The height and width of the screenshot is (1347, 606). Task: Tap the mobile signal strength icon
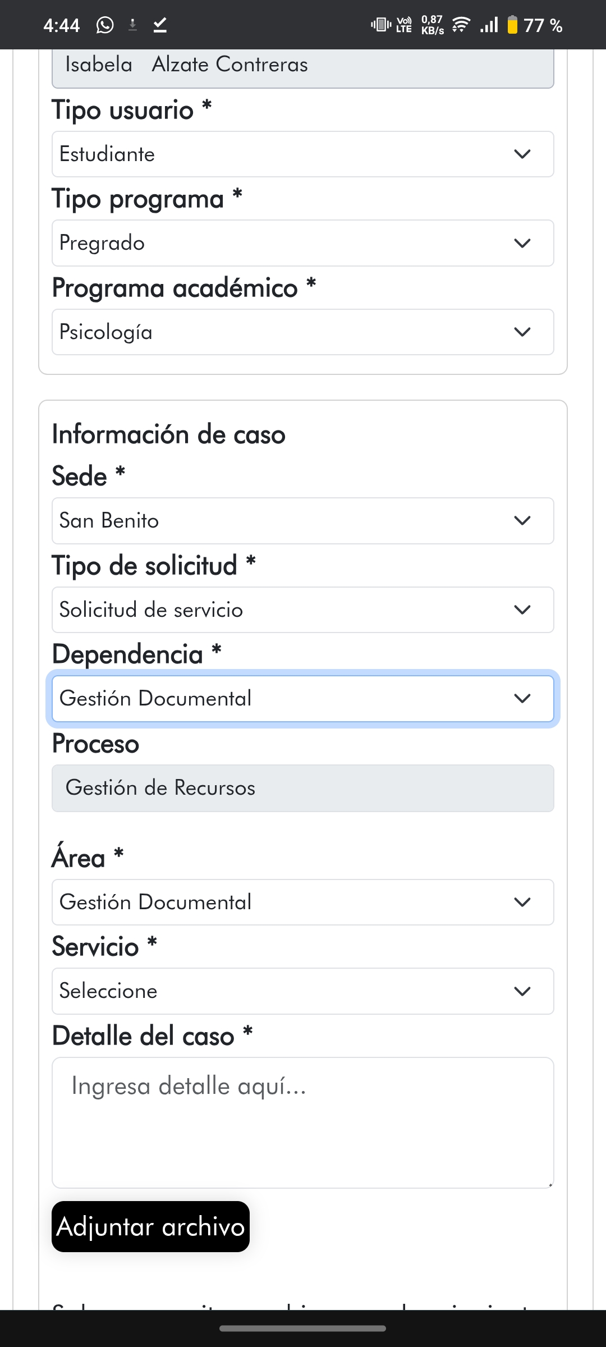(489, 25)
